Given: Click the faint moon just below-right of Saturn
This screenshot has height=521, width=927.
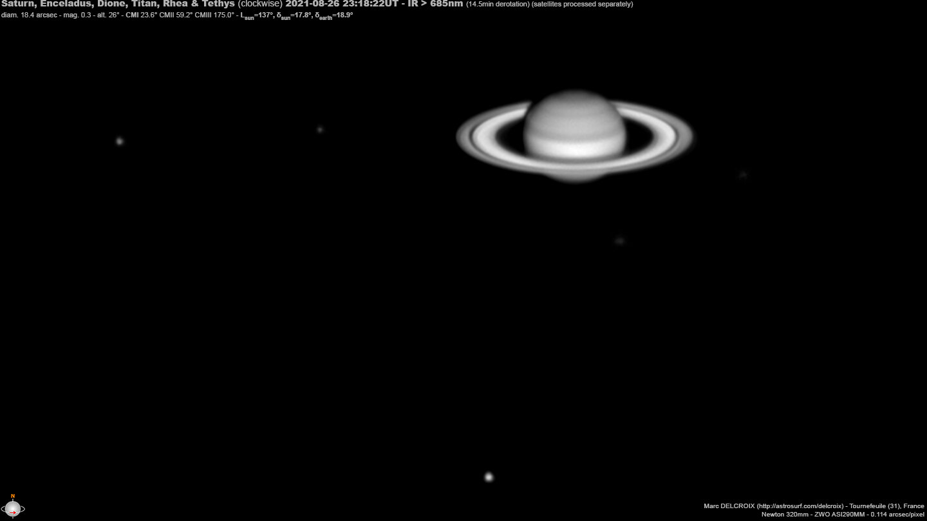Looking at the screenshot, I should pyautogui.click(x=619, y=241).
